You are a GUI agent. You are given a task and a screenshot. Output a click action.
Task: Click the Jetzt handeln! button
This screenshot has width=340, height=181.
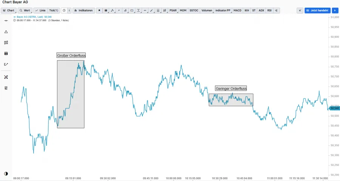(317, 11)
